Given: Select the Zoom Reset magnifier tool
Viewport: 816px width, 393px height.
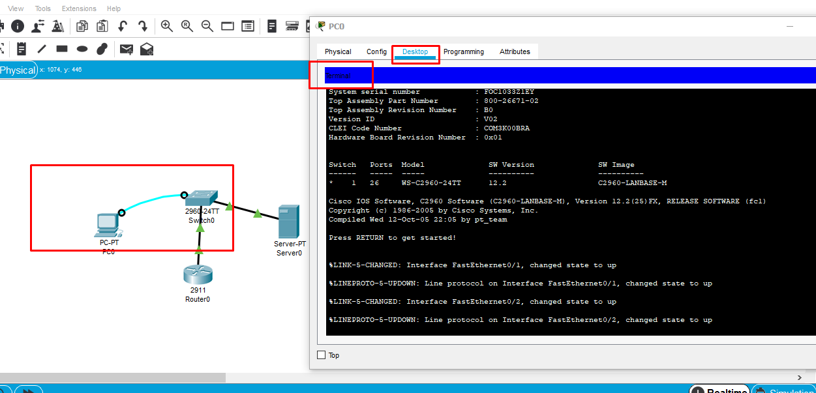Looking at the screenshot, I should click(186, 26).
